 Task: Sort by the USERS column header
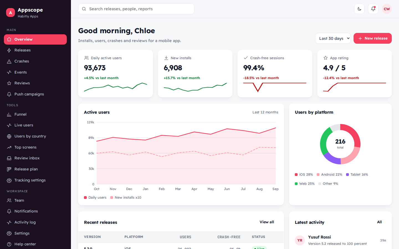click(185, 237)
